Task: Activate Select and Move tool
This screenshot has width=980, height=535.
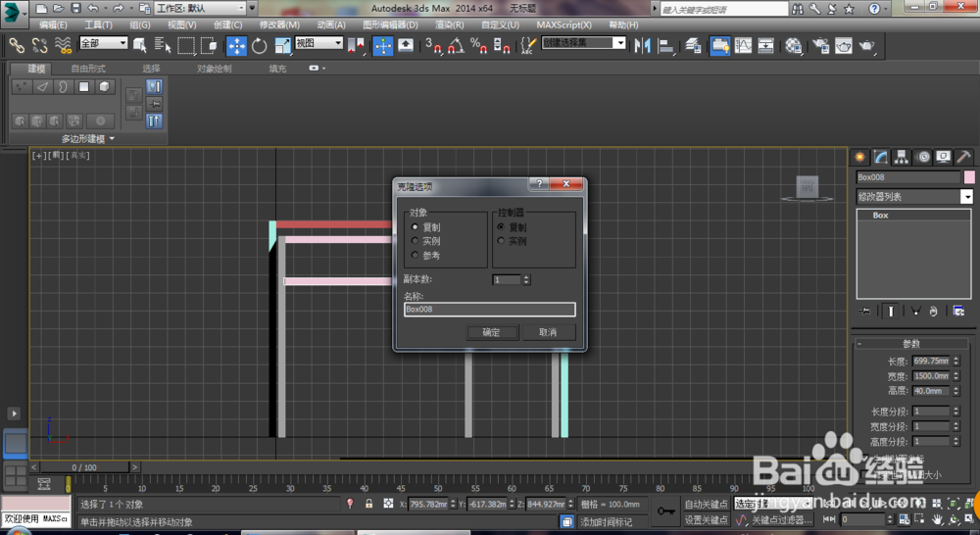Action: point(236,46)
